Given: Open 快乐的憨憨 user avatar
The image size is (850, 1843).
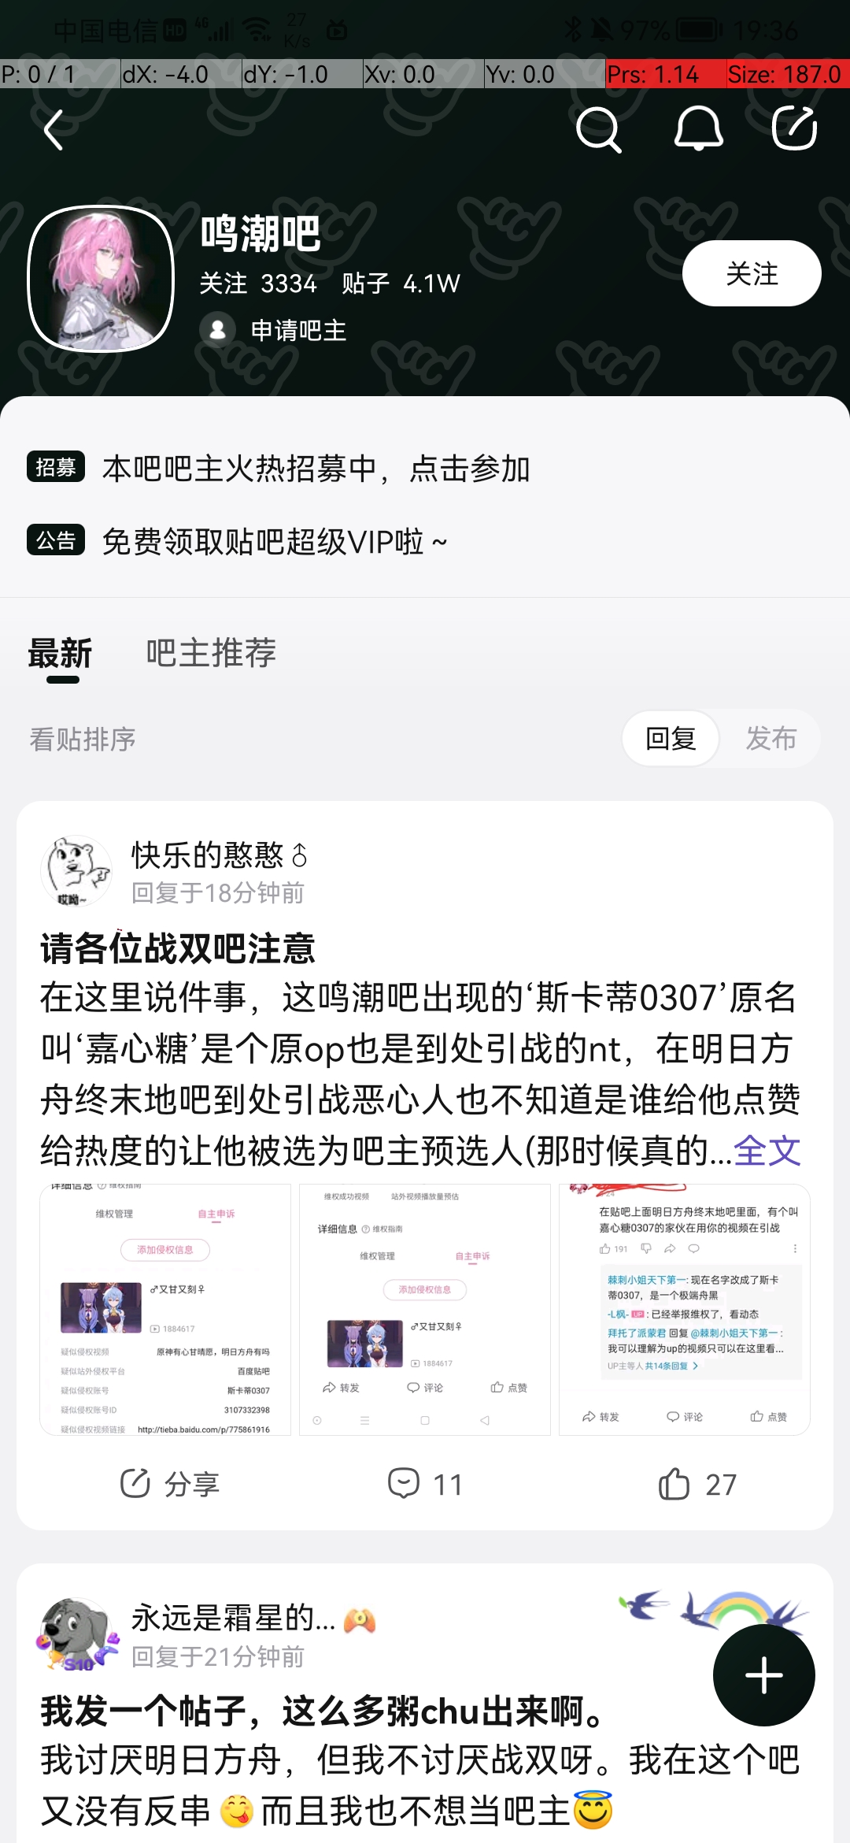Looking at the screenshot, I should click(76, 872).
